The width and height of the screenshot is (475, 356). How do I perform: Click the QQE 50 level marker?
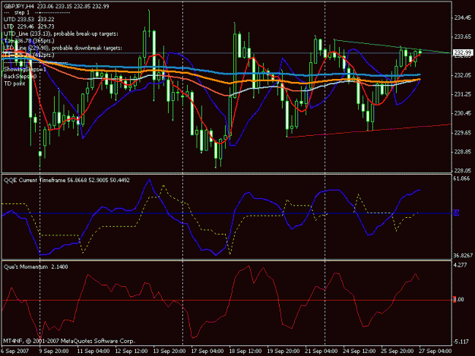[456, 213]
